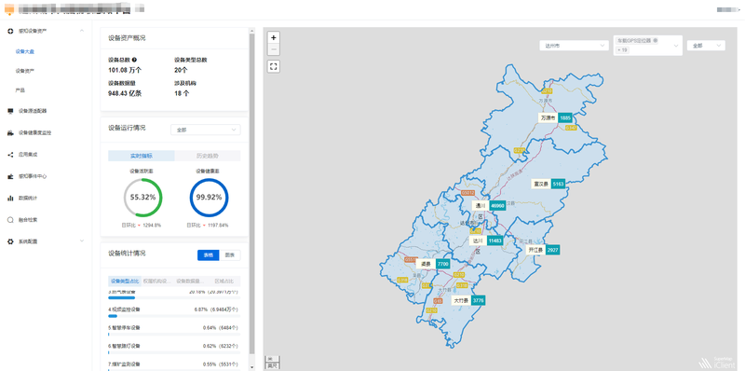Switch to the 历史趋势 tab
The height and width of the screenshot is (371, 745).
207,156
